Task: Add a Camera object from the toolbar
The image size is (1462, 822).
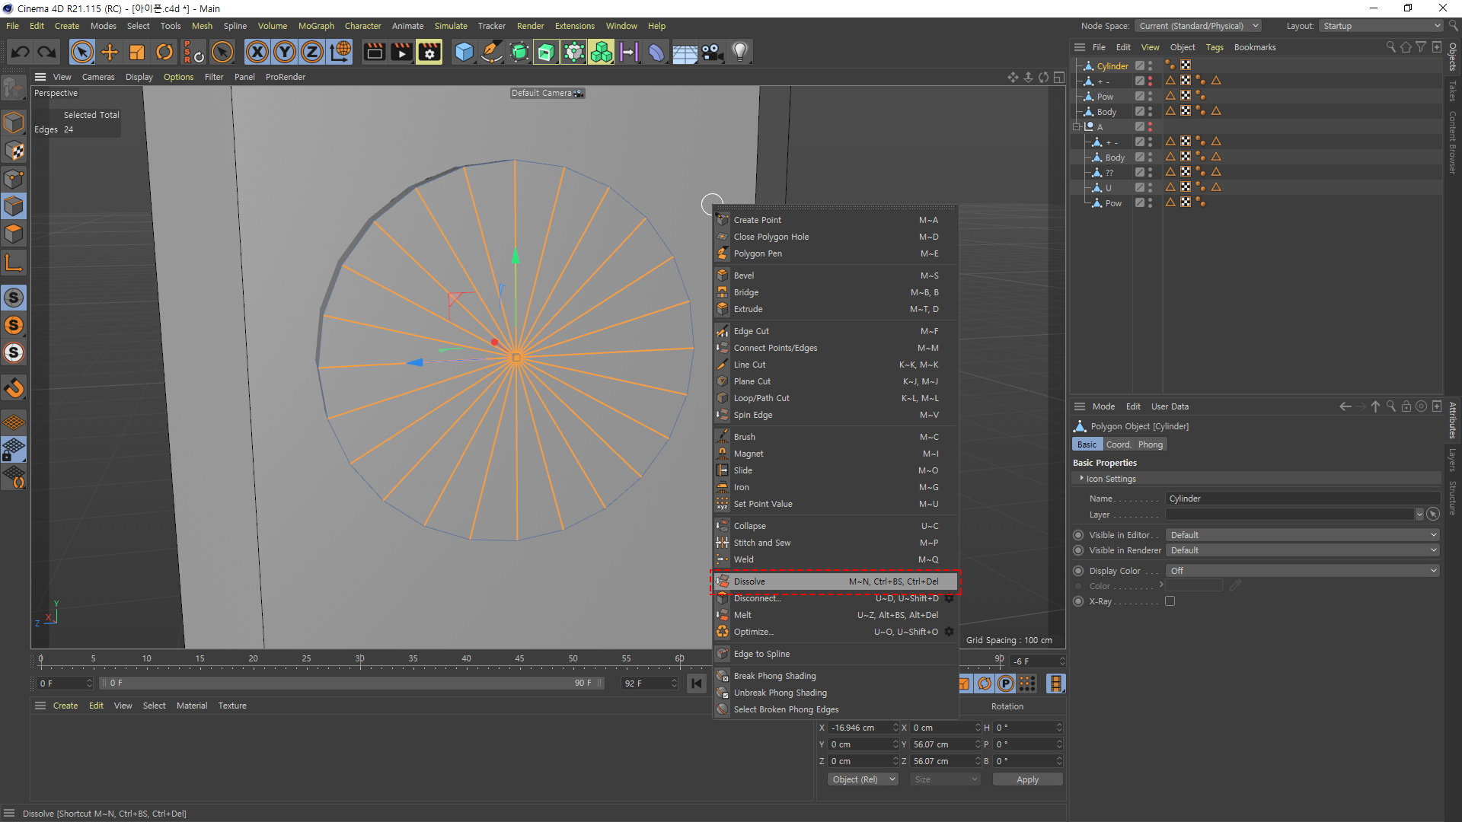Action: (712, 52)
